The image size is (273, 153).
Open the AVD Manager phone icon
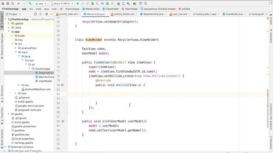coord(123,3)
